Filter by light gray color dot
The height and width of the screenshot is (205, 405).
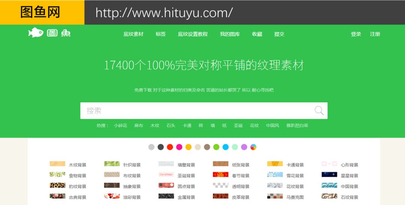151,147
